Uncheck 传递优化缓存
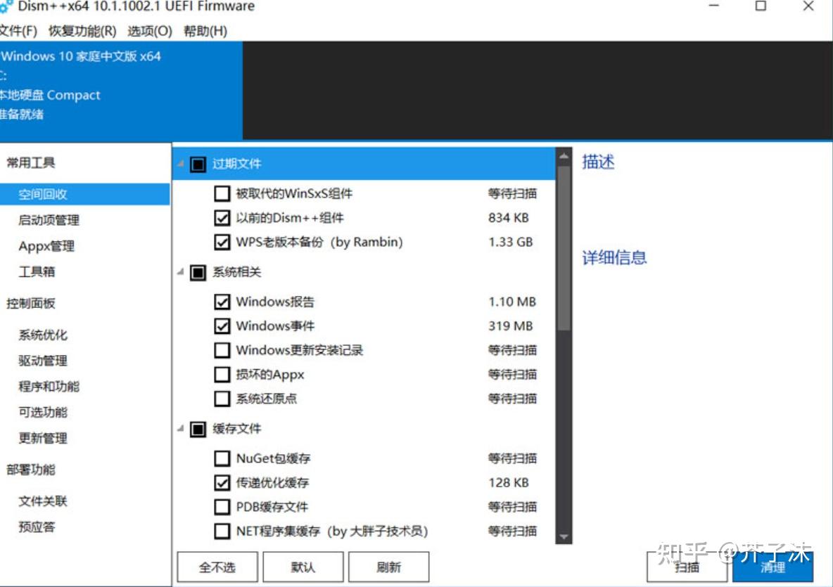The image size is (833, 587). pyautogui.click(x=222, y=482)
